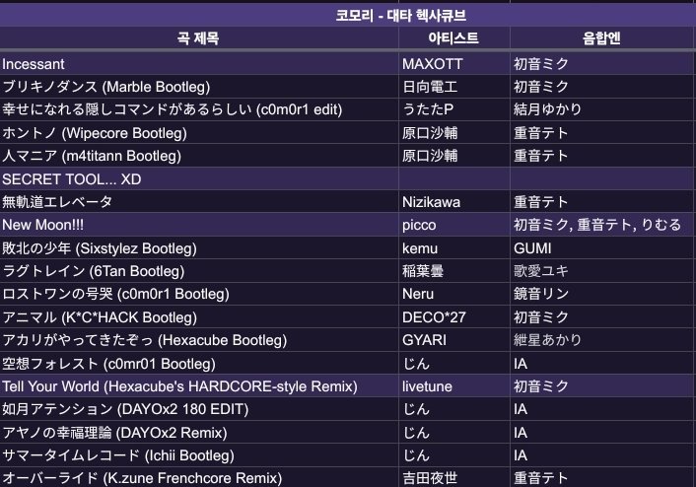Click the 紲星あかり cell
Viewport: 696px width, 487px height.
[601, 340]
